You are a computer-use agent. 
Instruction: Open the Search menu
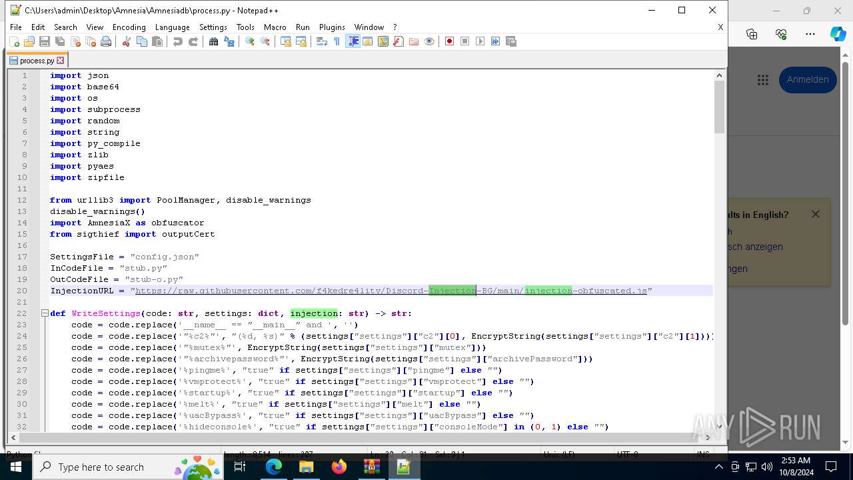[x=65, y=27]
